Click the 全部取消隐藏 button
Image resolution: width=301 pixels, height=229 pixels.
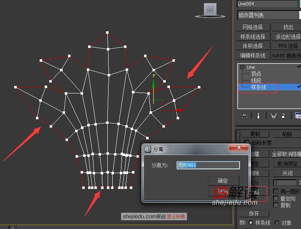point(286,154)
